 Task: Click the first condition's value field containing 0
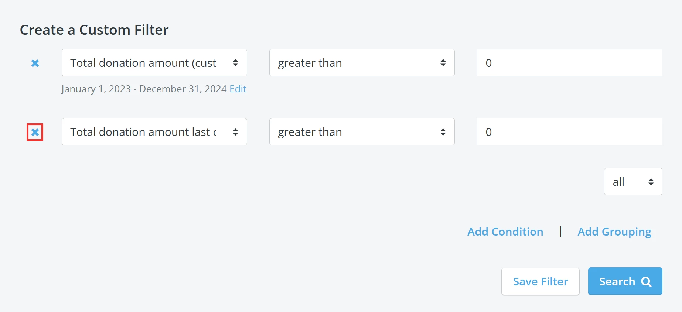click(569, 63)
